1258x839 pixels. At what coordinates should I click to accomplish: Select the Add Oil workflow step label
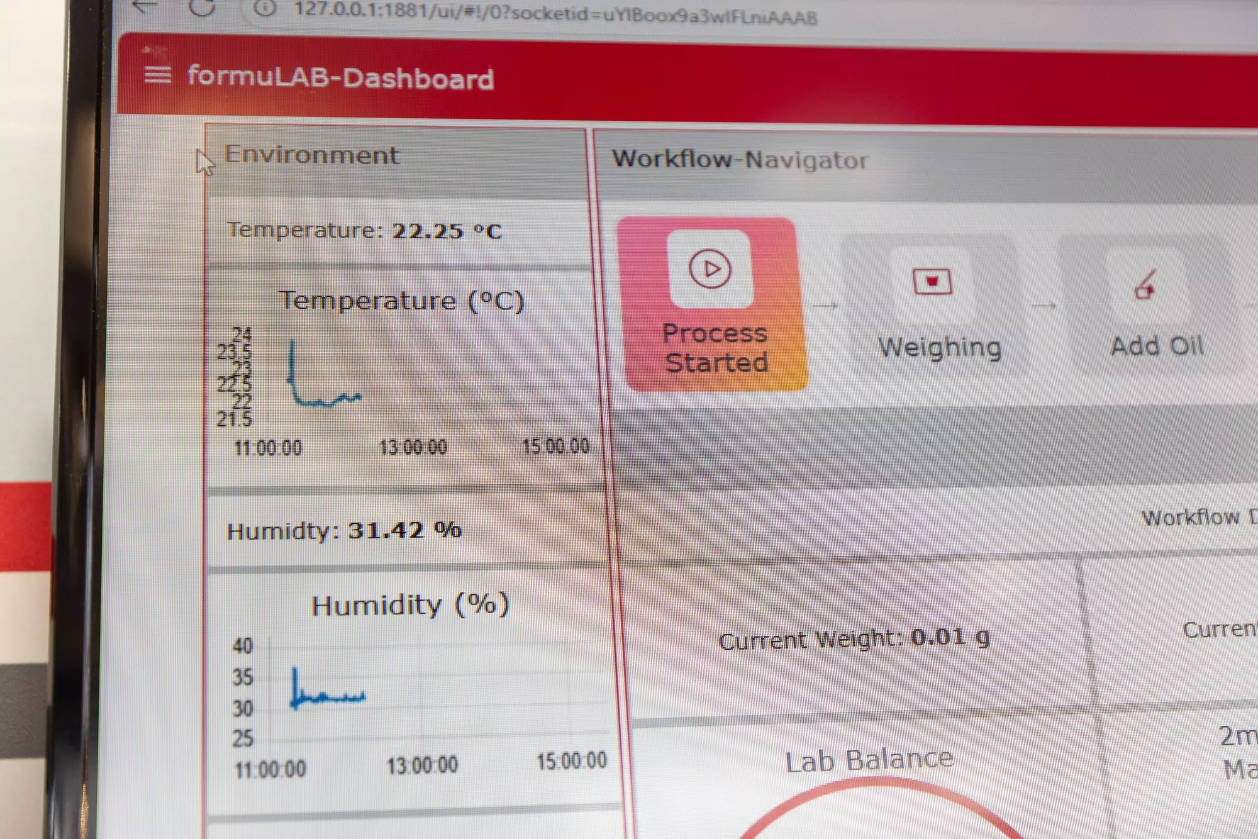pyautogui.click(x=1157, y=346)
